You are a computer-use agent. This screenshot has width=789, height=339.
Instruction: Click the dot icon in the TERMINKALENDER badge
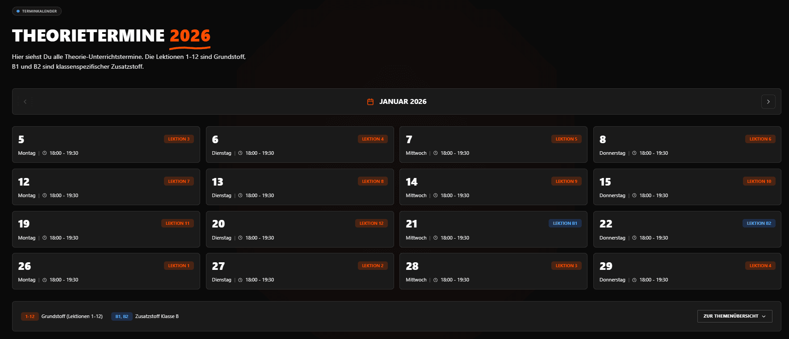tap(17, 11)
